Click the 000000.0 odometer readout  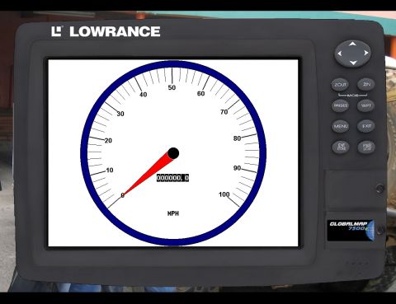click(x=172, y=178)
